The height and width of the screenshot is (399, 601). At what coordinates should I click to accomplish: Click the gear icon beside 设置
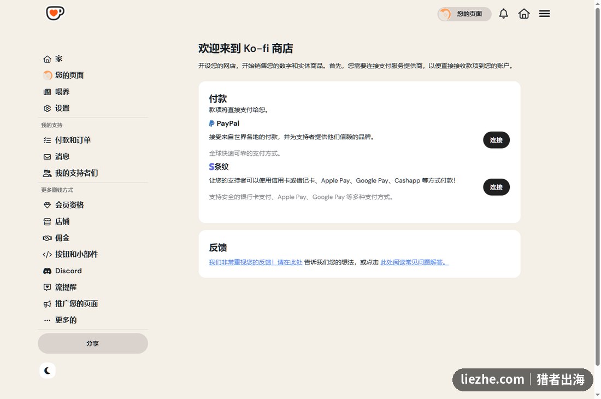(x=47, y=108)
